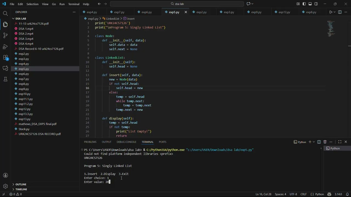The width and height of the screenshot is (351, 197).
Task: Open URK24CS7126 DSA RECORD.pdf file
Action: 39,134
